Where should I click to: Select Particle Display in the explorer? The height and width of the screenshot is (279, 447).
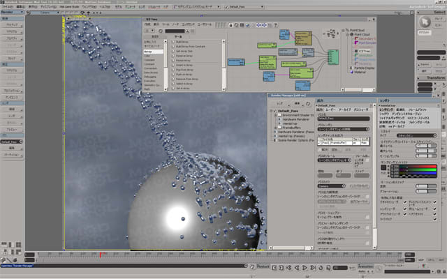pyautogui.click(x=362, y=68)
